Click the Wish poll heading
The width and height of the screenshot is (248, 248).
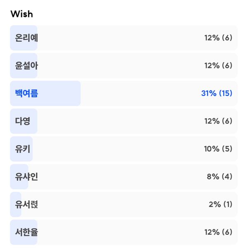(21, 14)
